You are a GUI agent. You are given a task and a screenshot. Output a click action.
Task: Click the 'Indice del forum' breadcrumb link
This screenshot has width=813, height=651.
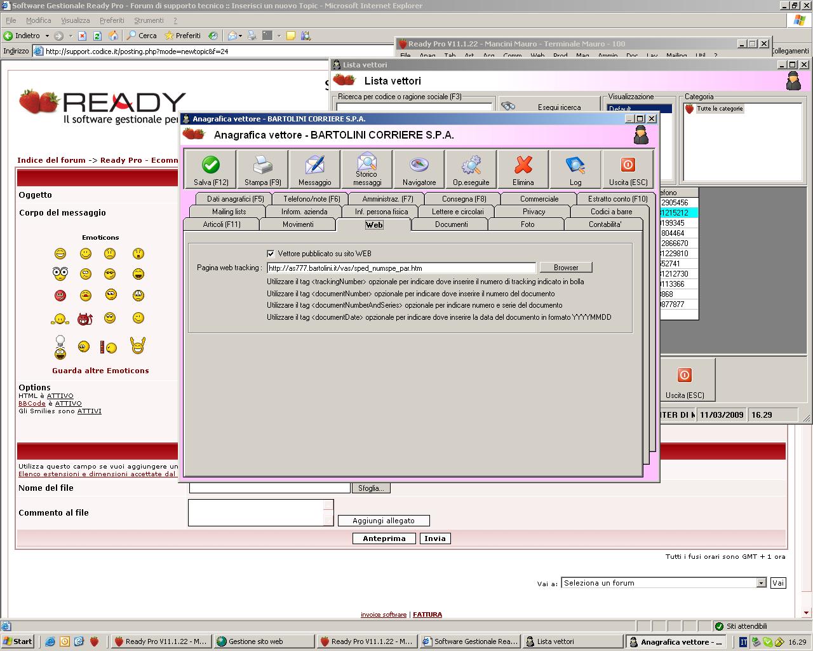pyautogui.click(x=51, y=160)
